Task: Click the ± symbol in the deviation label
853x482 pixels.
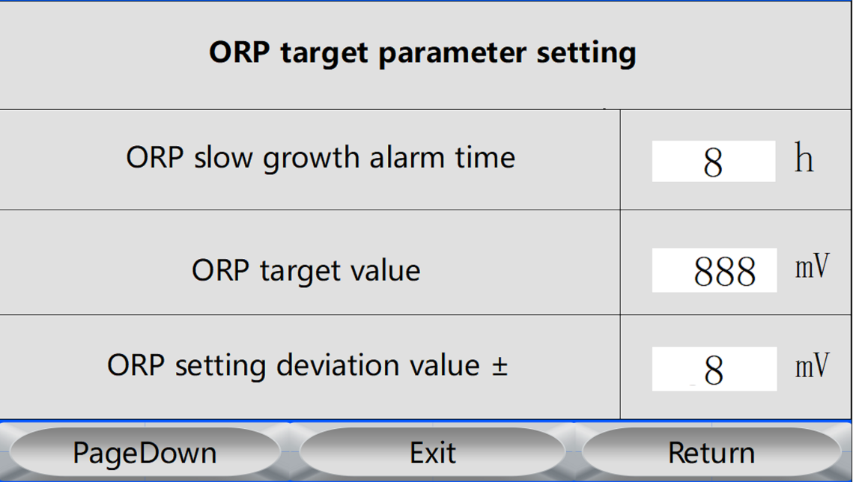Action: pos(500,366)
